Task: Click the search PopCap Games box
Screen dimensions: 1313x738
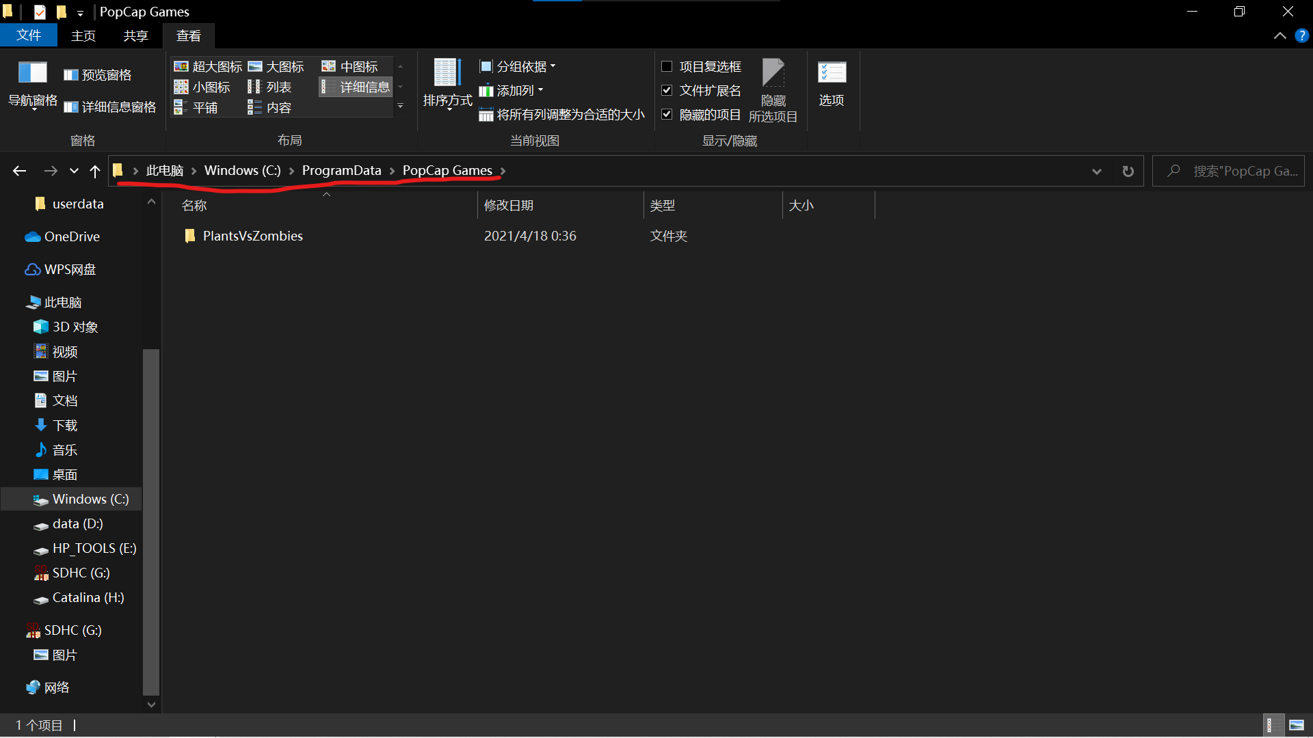Action: pyautogui.click(x=1229, y=171)
